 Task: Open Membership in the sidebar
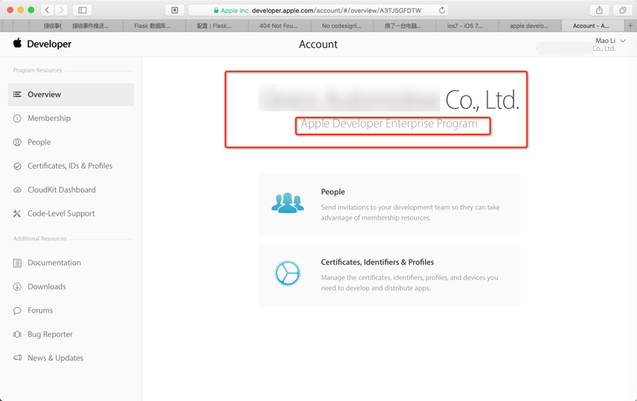[x=49, y=119]
